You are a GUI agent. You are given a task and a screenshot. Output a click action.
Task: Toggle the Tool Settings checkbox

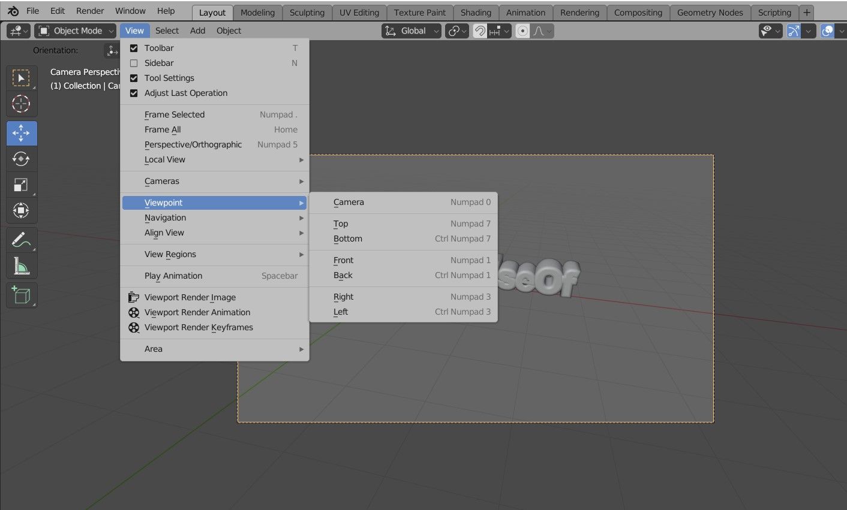pyautogui.click(x=134, y=78)
